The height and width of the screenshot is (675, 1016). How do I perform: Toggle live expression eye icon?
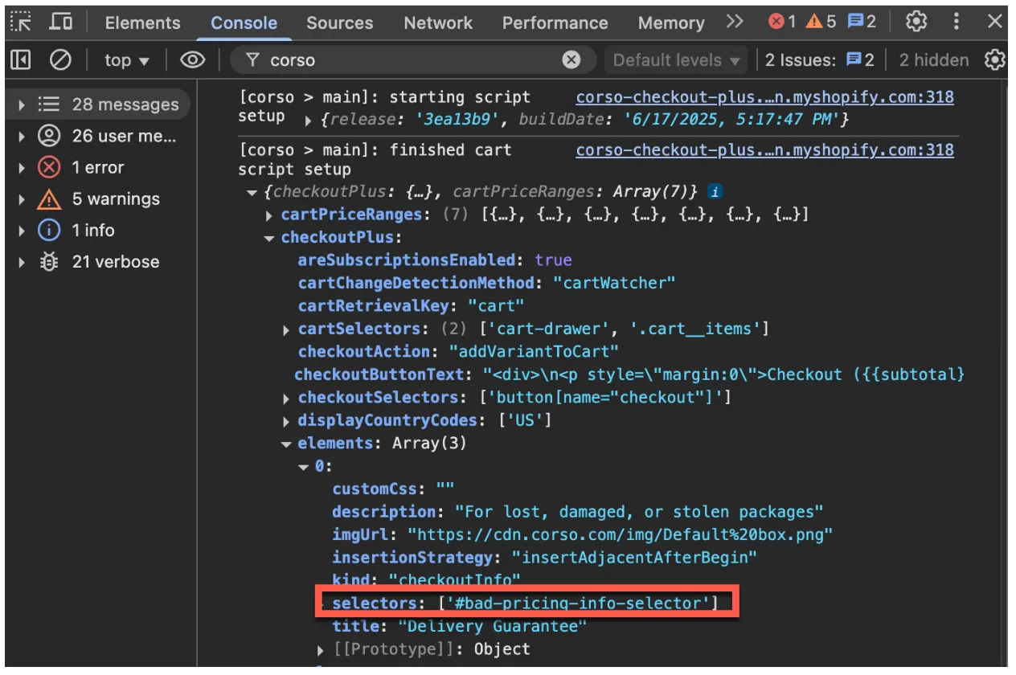point(192,60)
